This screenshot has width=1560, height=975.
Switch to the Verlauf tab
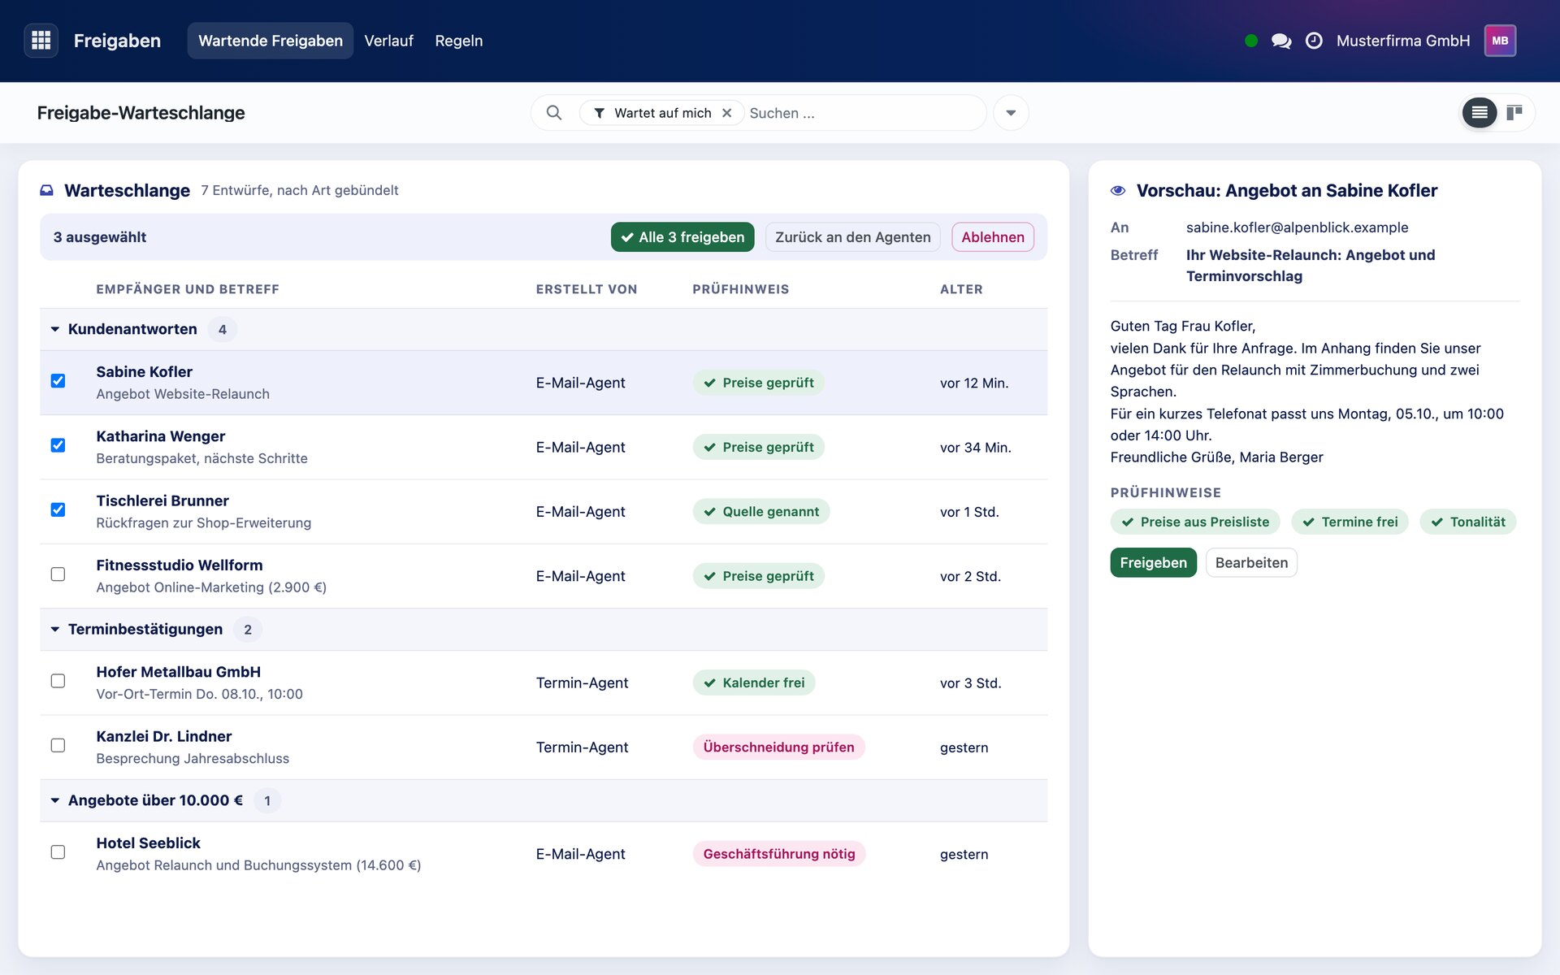point(388,41)
